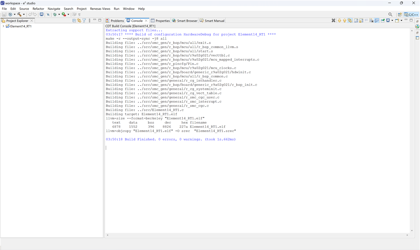Click the global Search magnifier icon

click(x=390, y=15)
